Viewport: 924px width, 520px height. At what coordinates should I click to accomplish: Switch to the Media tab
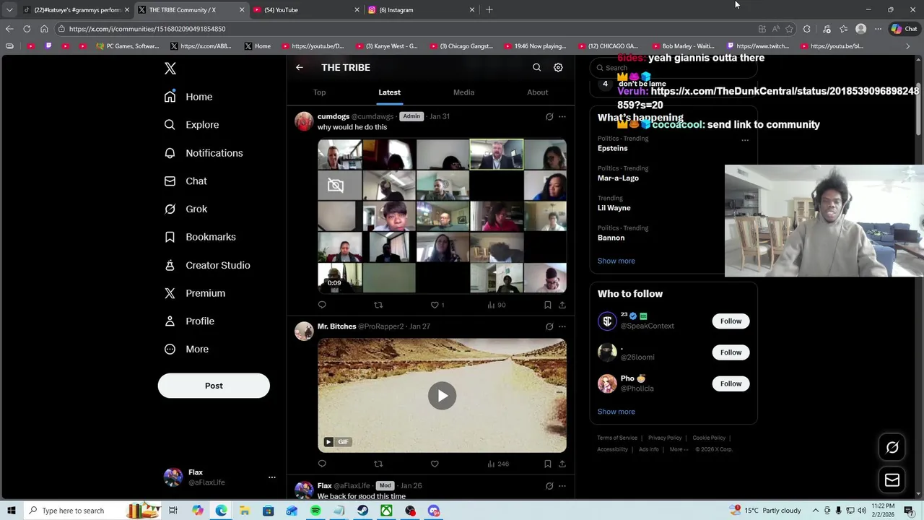click(x=463, y=92)
